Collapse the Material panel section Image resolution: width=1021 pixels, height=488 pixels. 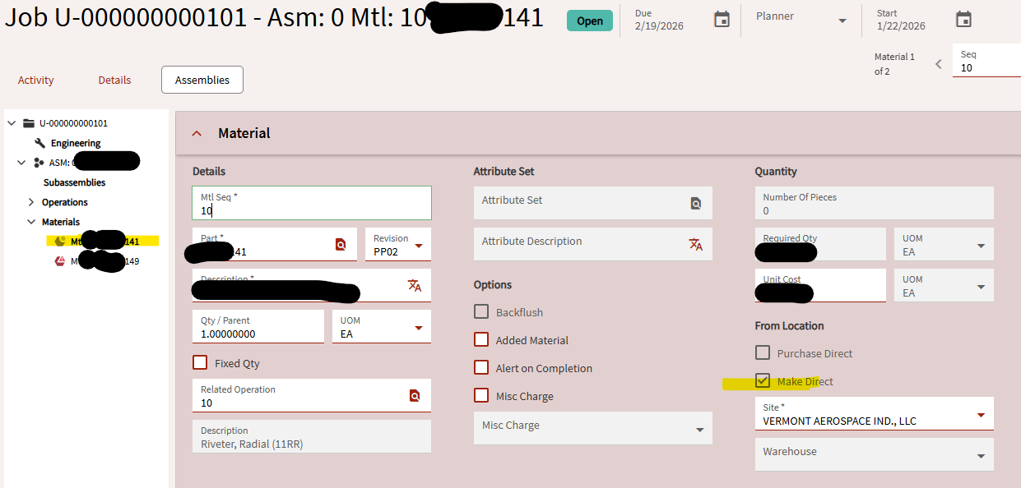[197, 133]
